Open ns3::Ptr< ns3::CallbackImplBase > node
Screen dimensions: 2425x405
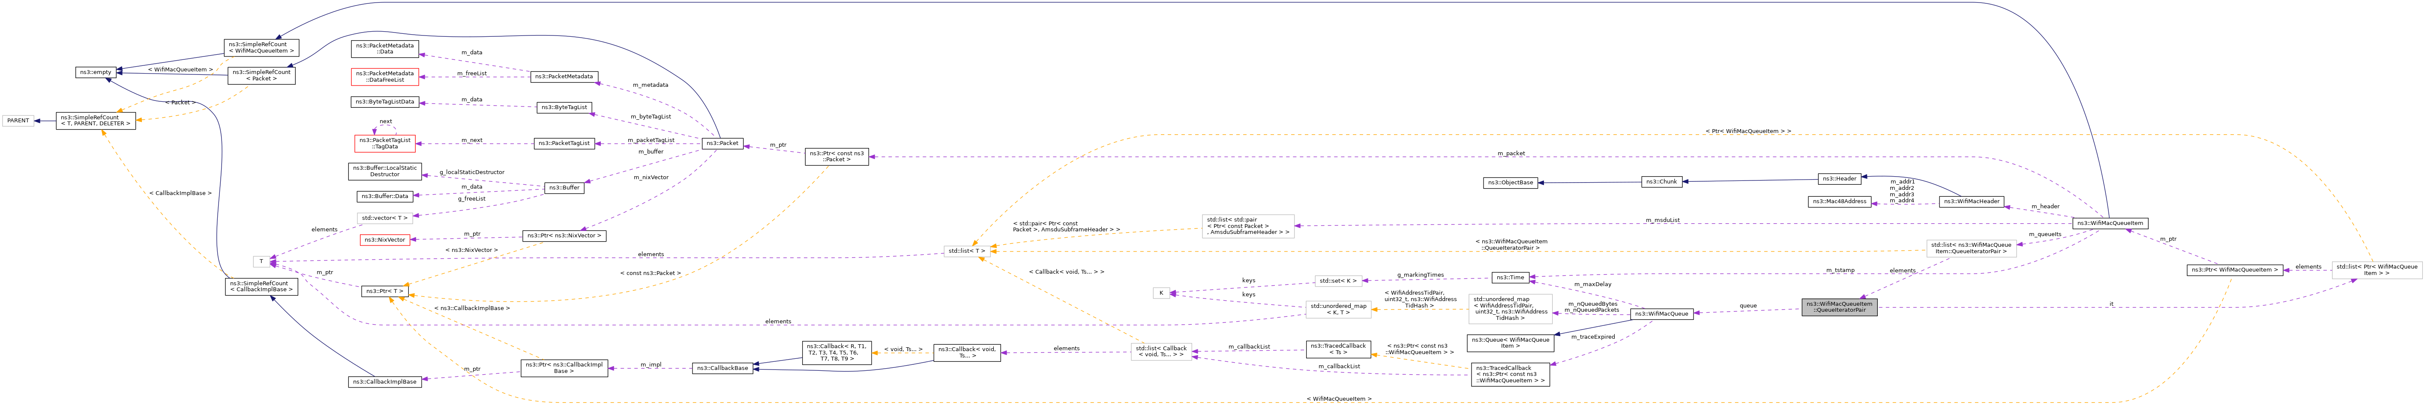click(564, 367)
